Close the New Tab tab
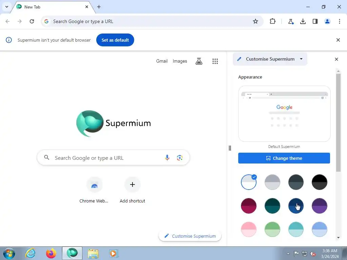Viewport: 347px width, 260px height. tap(87, 7)
